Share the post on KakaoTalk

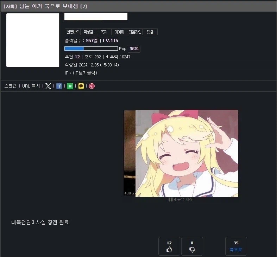[81, 86]
